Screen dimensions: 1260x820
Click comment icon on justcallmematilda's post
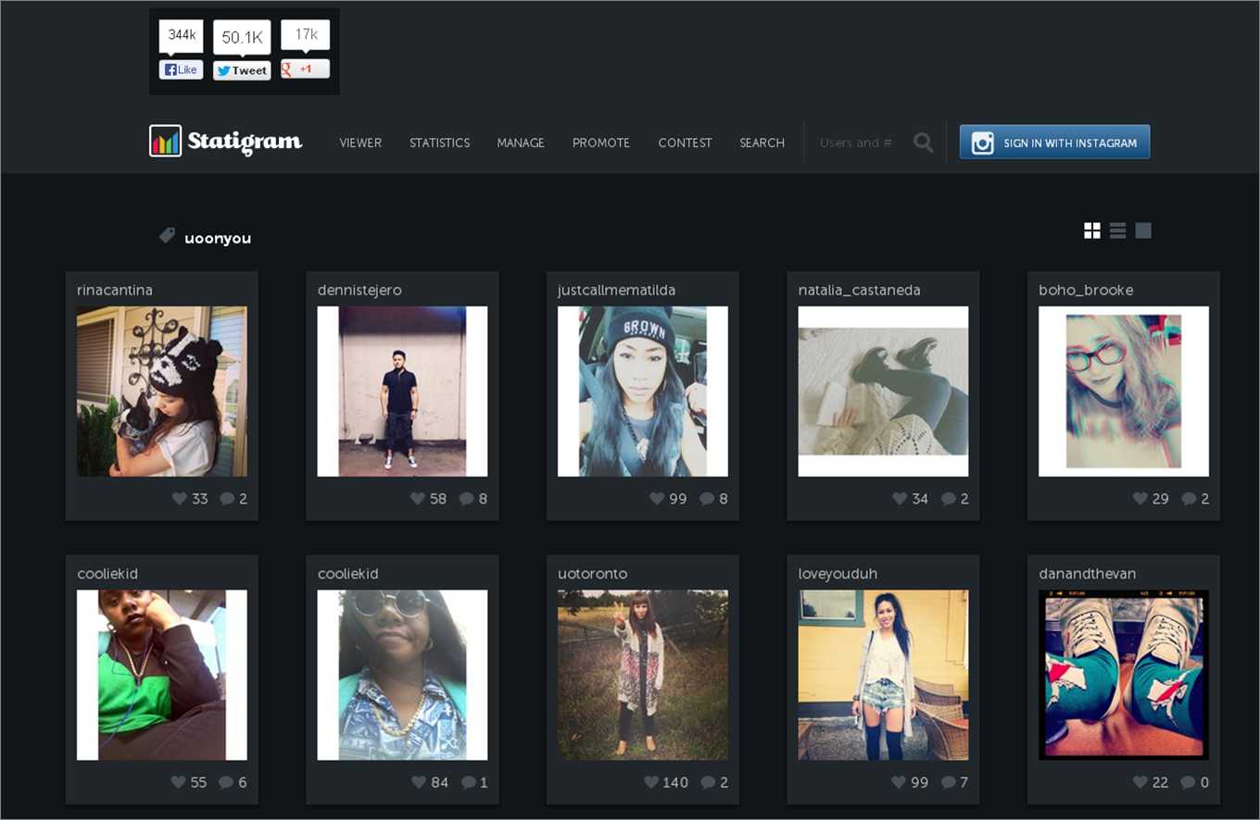coord(707,499)
